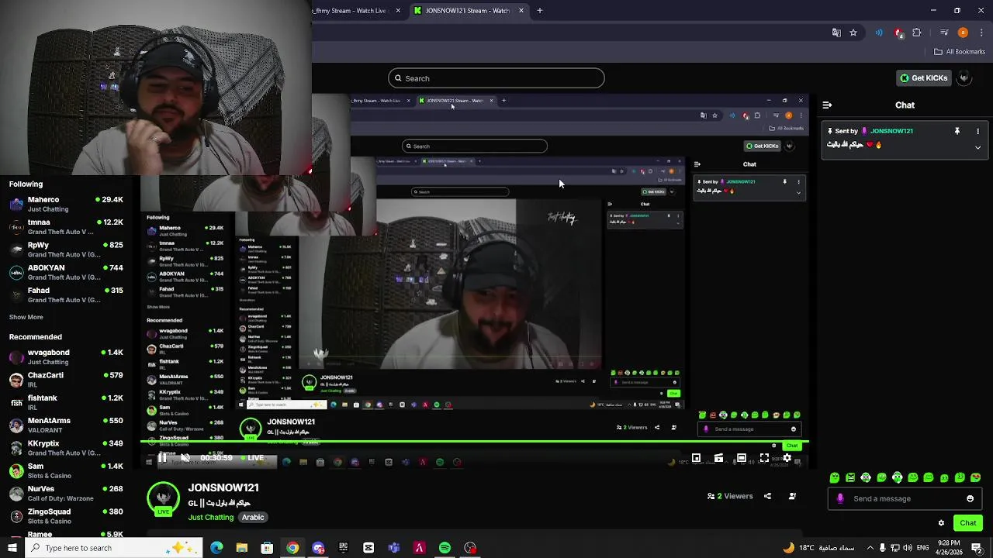This screenshot has width=993, height=558.
Task: Open the video player settings gear
Action: point(787,458)
